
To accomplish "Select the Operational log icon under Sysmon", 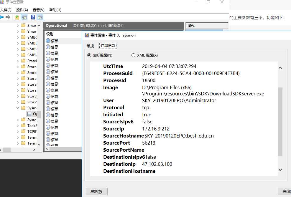I will (x=29, y=114).
